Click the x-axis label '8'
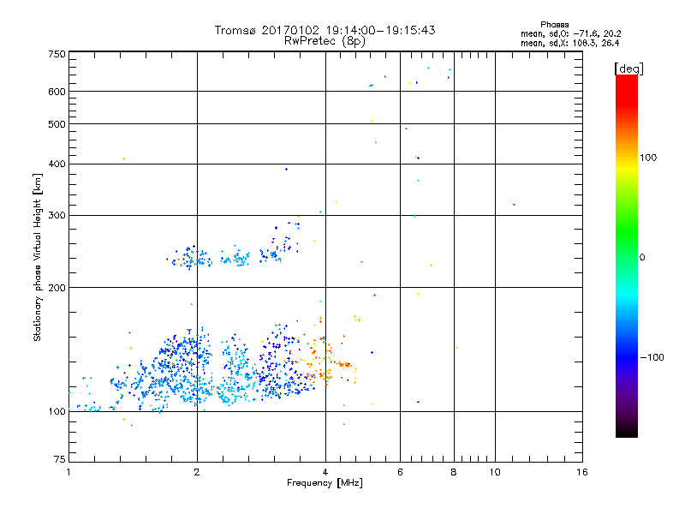The image size is (685, 514). point(454,472)
